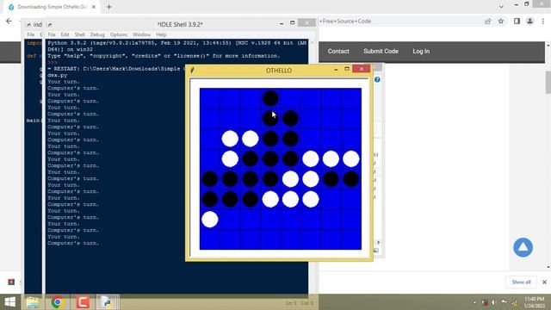Click the Contact link on the website
551x310 pixels.
(338, 52)
